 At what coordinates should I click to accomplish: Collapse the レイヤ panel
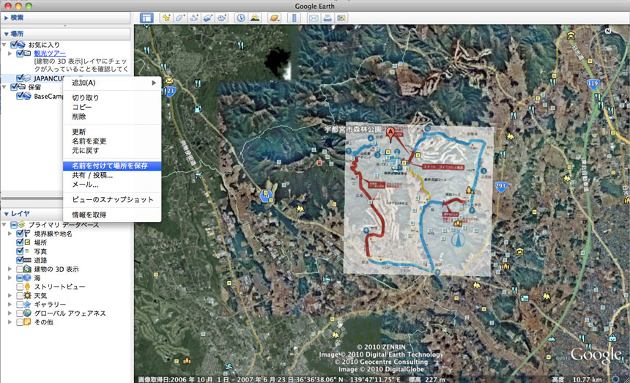point(6,214)
